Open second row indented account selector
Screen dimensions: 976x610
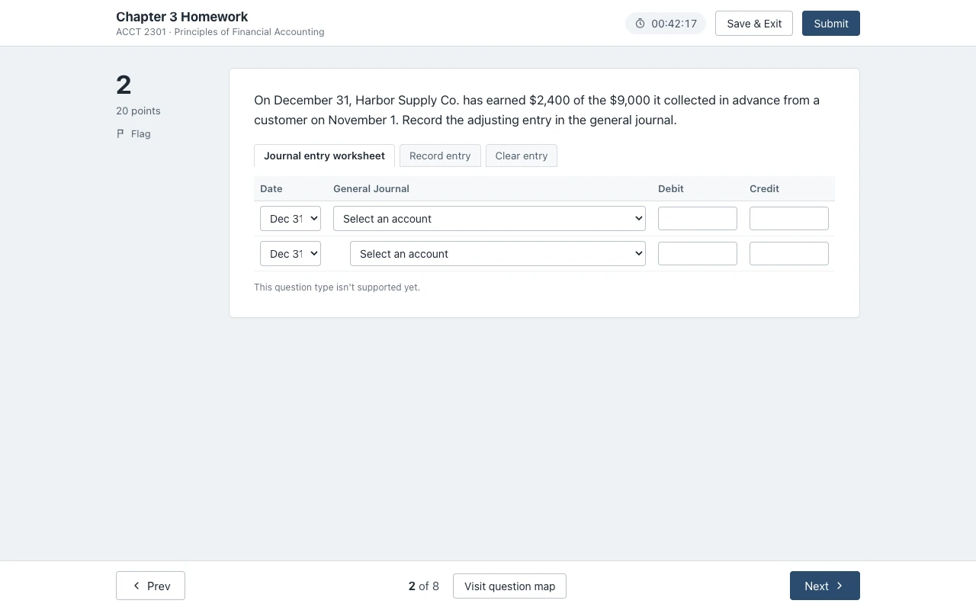point(498,254)
